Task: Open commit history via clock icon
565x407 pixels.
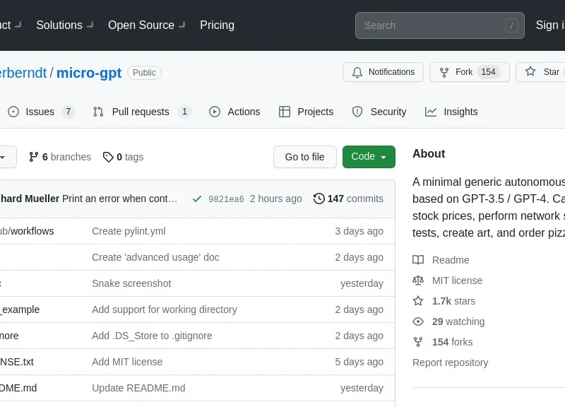Action: click(319, 199)
